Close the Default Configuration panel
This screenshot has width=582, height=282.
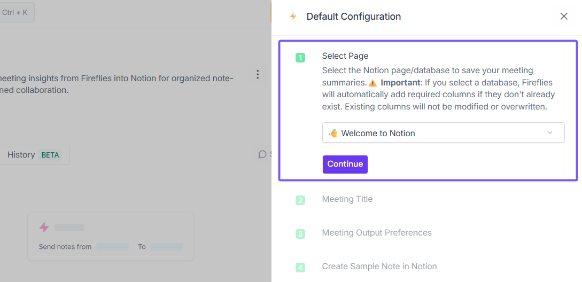[x=564, y=17]
